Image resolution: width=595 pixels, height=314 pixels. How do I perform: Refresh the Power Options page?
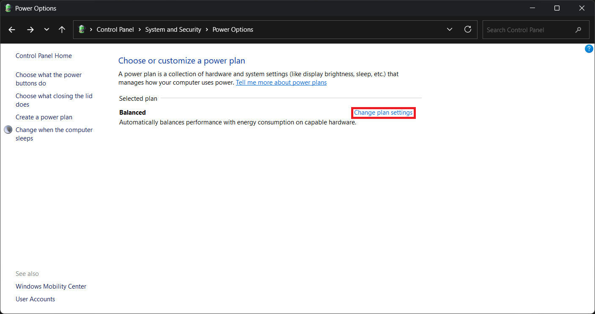[467, 30]
